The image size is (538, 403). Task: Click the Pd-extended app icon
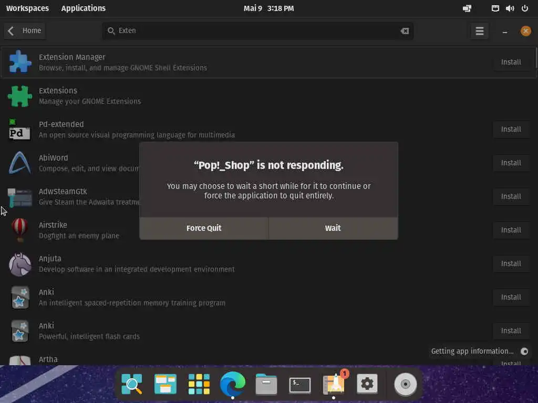coord(19,130)
